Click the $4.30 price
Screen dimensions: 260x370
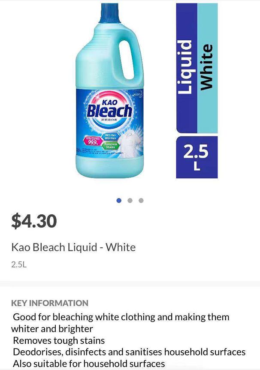pyautogui.click(x=34, y=221)
